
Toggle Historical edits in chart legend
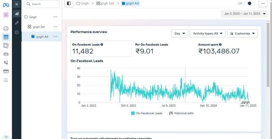coord(181,113)
